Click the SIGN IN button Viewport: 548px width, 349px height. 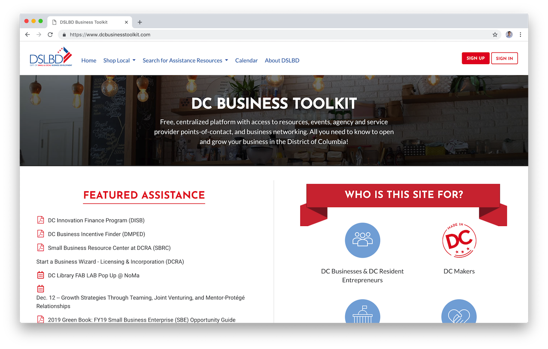pyautogui.click(x=504, y=58)
